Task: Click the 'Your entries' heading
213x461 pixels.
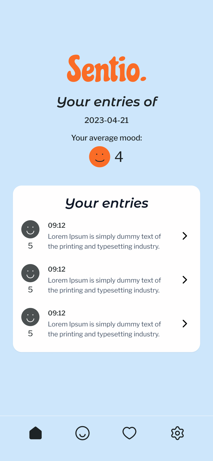Action: point(106,203)
